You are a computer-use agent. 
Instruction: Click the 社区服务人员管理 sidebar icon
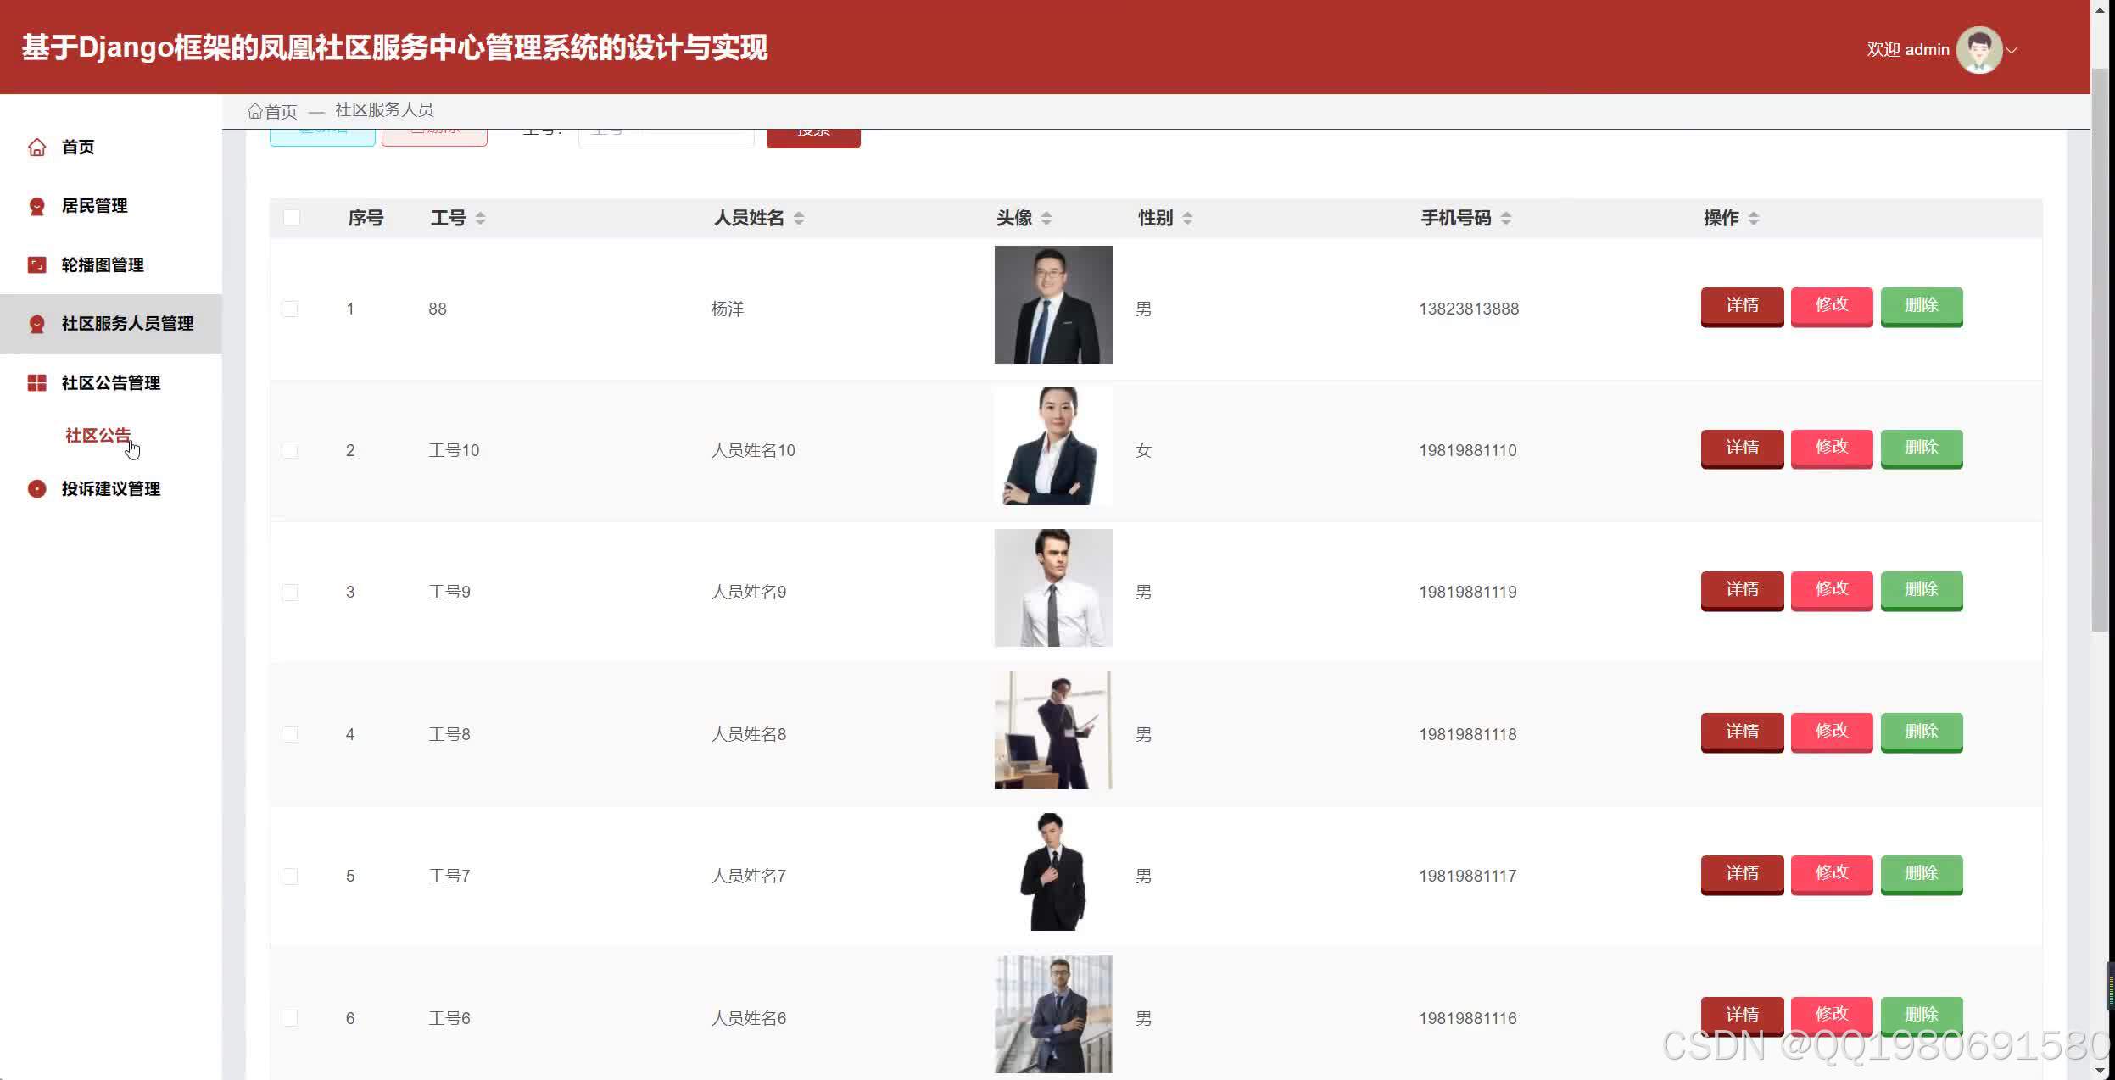pos(36,324)
